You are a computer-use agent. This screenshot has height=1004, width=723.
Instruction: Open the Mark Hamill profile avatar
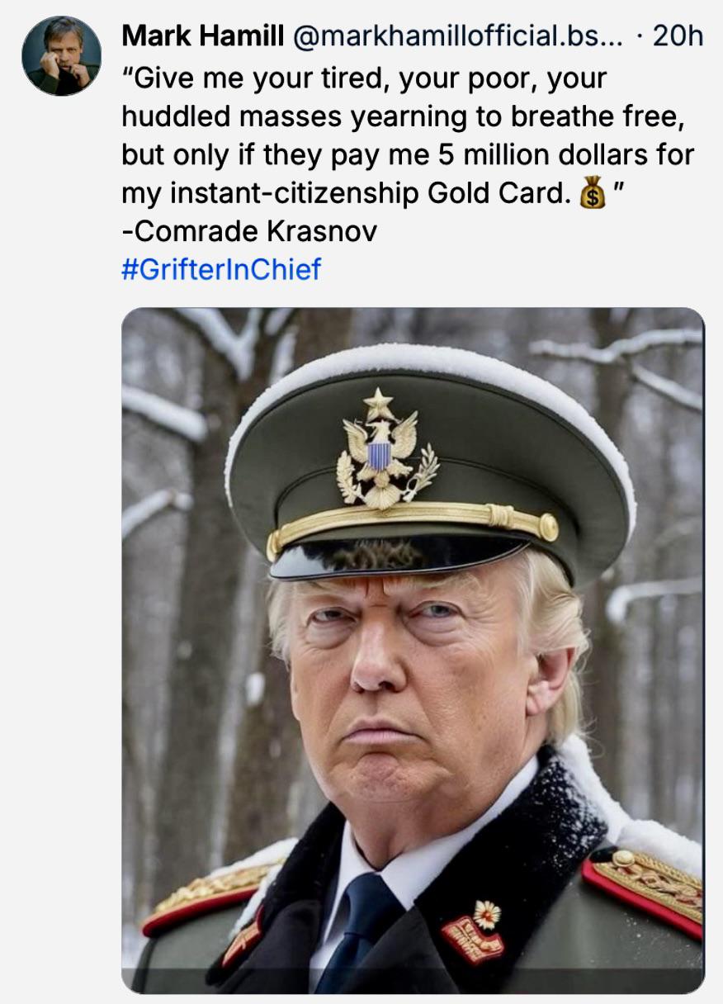tap(62, 55)
